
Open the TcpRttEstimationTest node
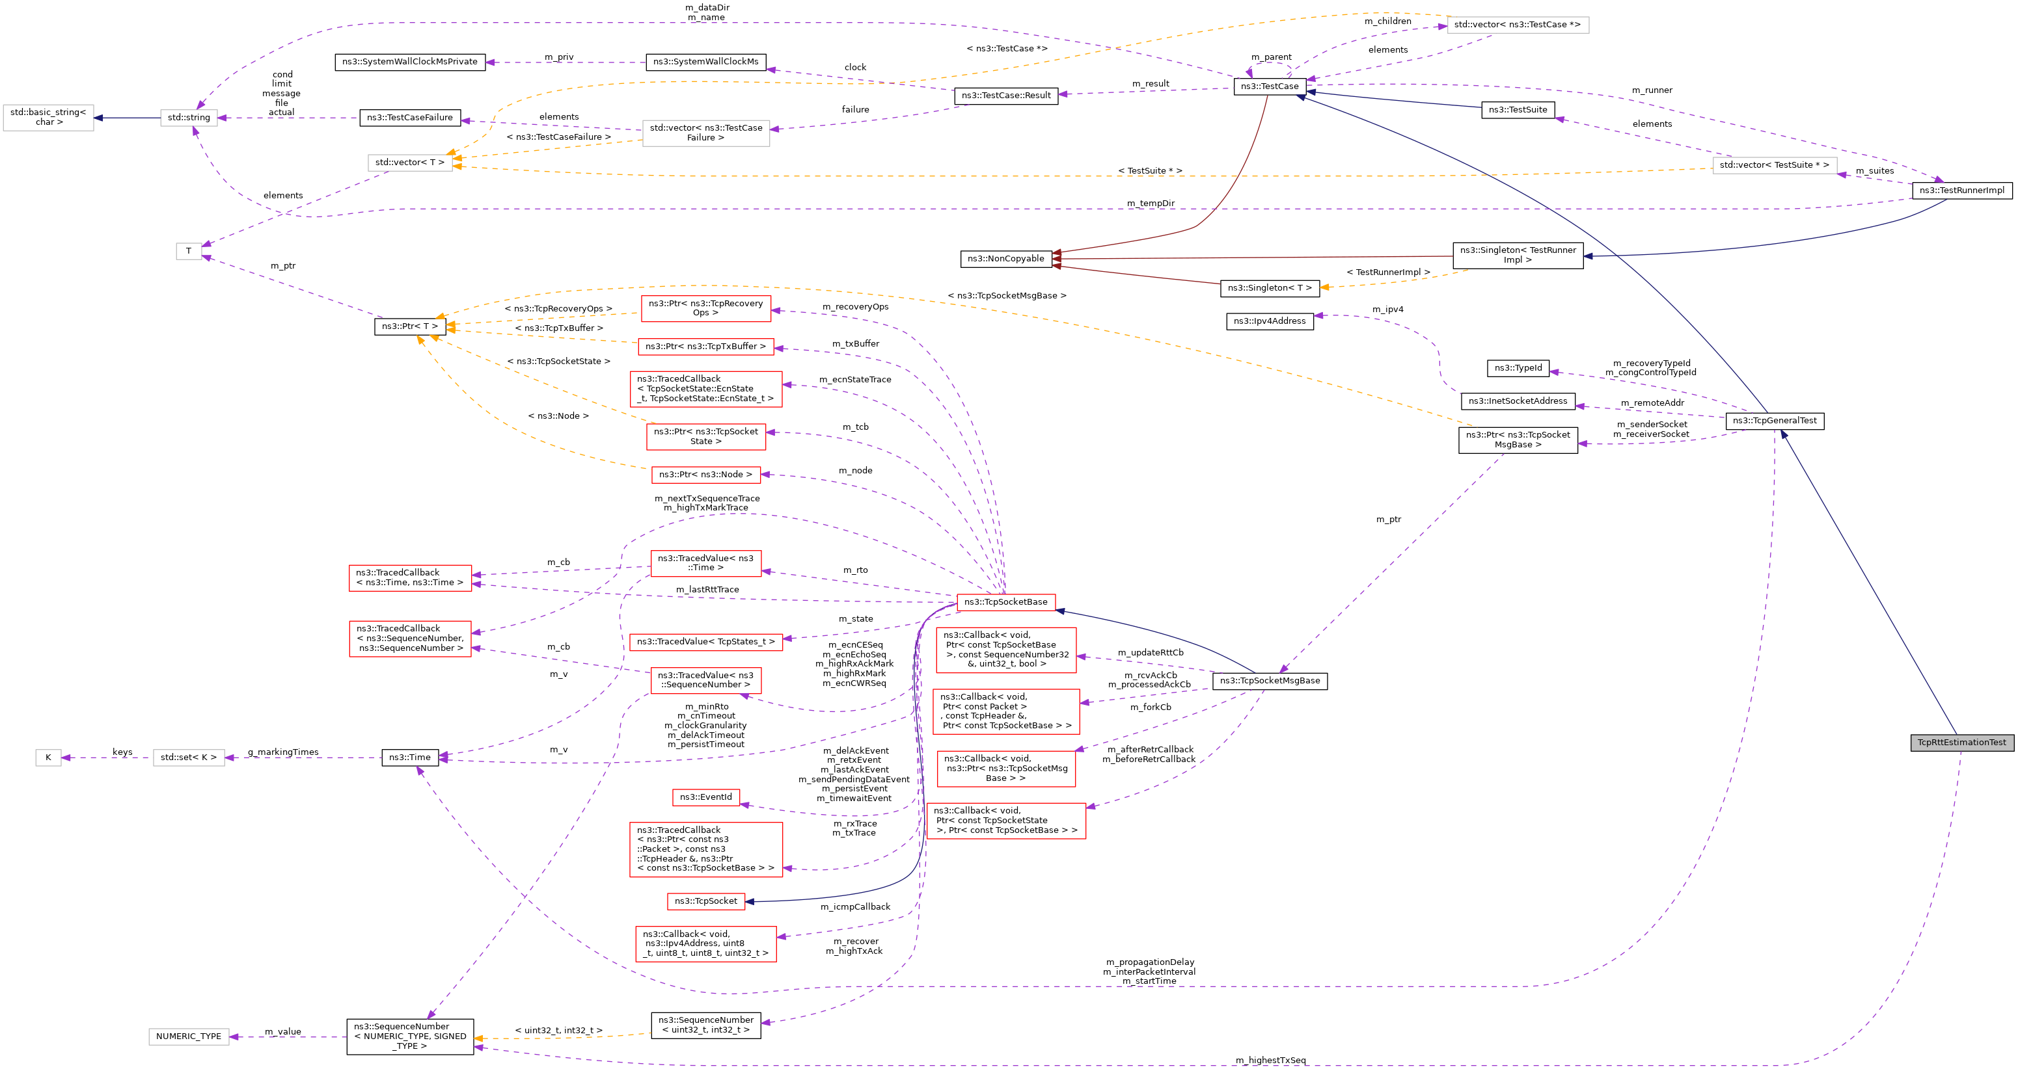pyautogui.click(x=1961, y=743)
